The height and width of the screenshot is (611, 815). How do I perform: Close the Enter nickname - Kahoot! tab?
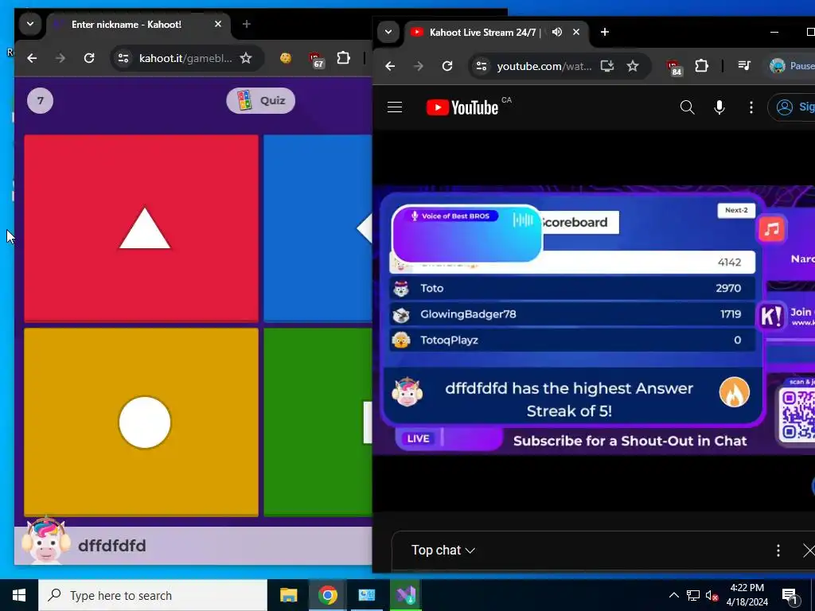pyautogui.click(x=218, y=24)
